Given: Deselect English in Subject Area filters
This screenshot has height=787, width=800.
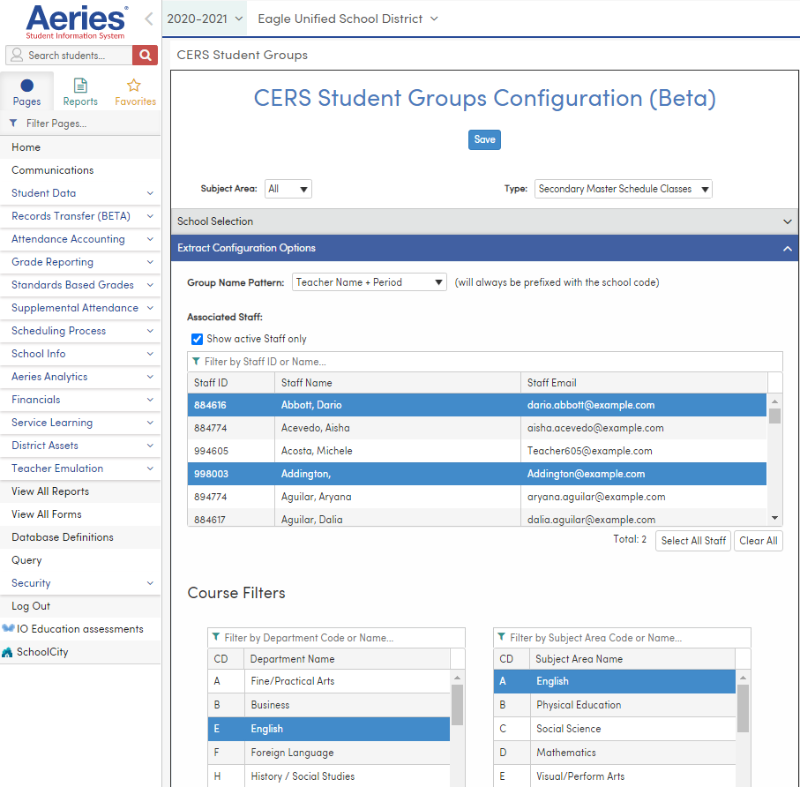Looking at the screenshot, I should 617,681.
